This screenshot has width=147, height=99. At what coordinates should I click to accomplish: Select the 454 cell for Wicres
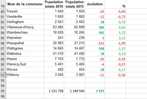click(74, 70)
